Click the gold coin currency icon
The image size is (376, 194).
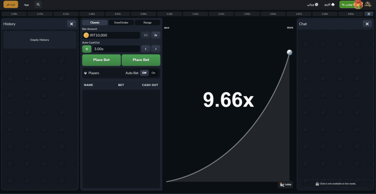click(x=86, y=35)
